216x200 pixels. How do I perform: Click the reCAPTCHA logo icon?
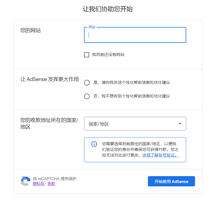tap(25, 181)
